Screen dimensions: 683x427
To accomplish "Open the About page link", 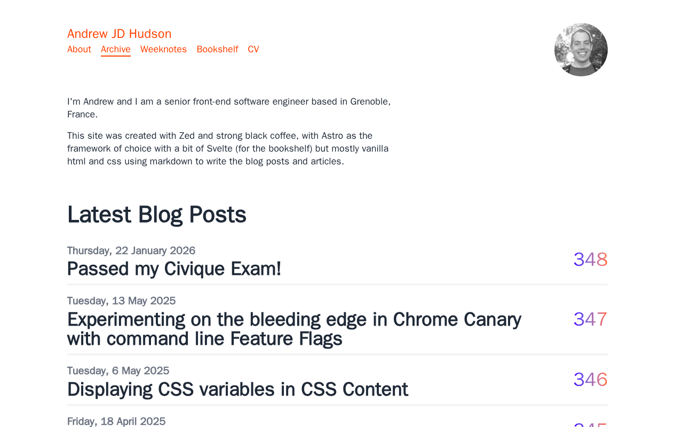I will 79,50.
